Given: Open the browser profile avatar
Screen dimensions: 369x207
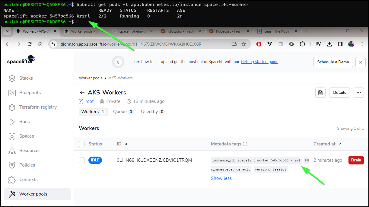Looking at the screenshot, I should click(351, 44).
